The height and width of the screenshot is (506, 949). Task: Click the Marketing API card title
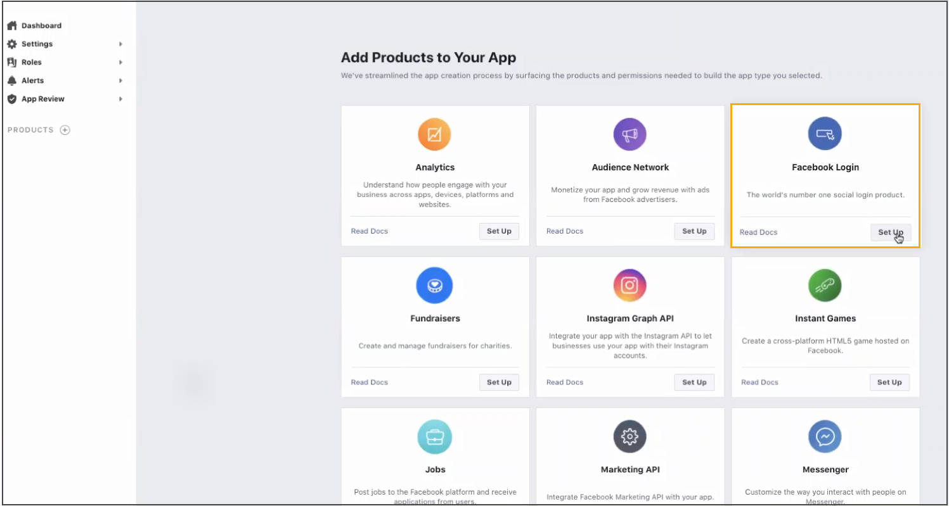(630, 470)
